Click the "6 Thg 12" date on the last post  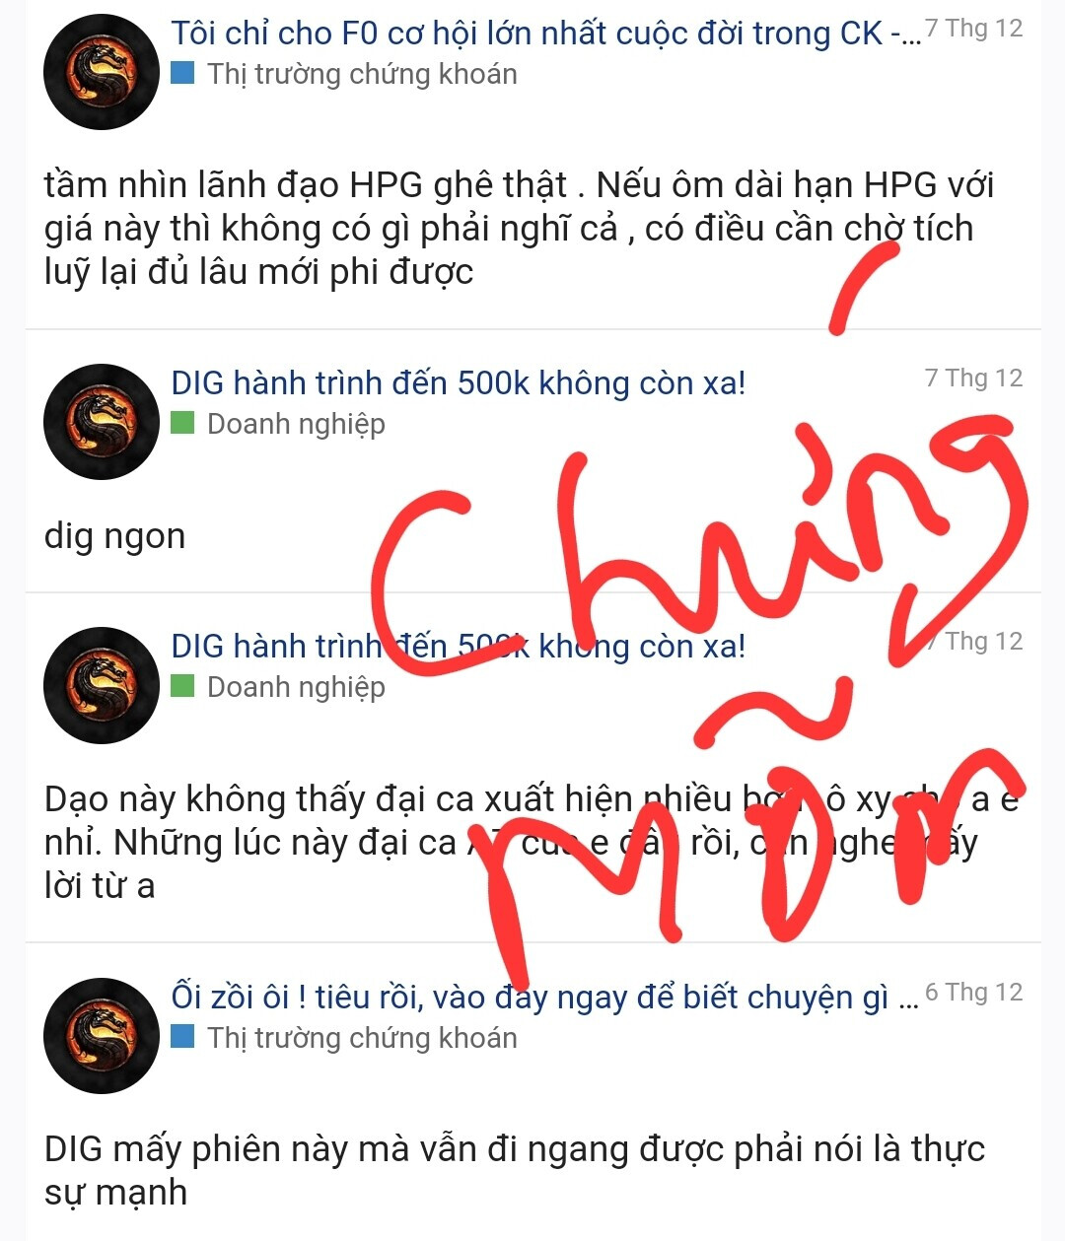973,992
